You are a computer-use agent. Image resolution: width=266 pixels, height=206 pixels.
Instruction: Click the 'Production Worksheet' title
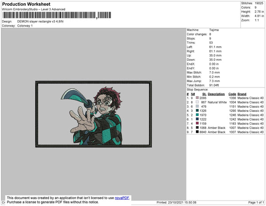coord(26,4)
